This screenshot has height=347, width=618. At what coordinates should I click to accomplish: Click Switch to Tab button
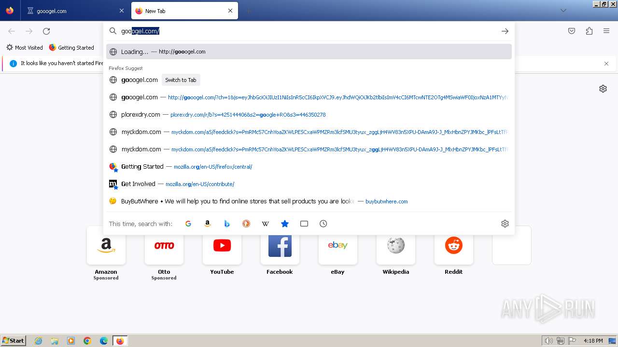pos(181,80)
